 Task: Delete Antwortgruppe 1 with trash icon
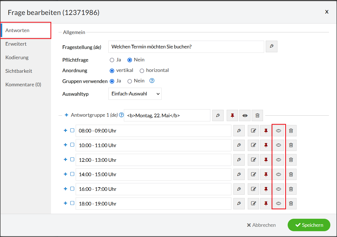pyautogui.click(x=257, y=116)
